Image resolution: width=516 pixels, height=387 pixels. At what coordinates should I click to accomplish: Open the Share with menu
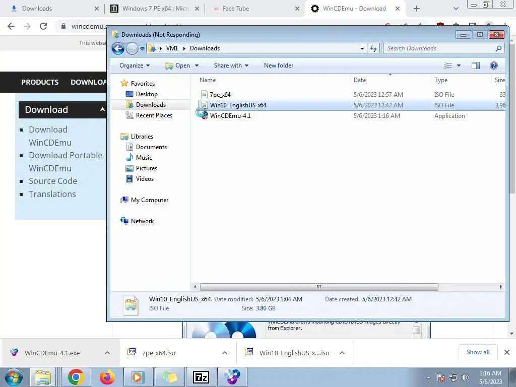(231, 66)
